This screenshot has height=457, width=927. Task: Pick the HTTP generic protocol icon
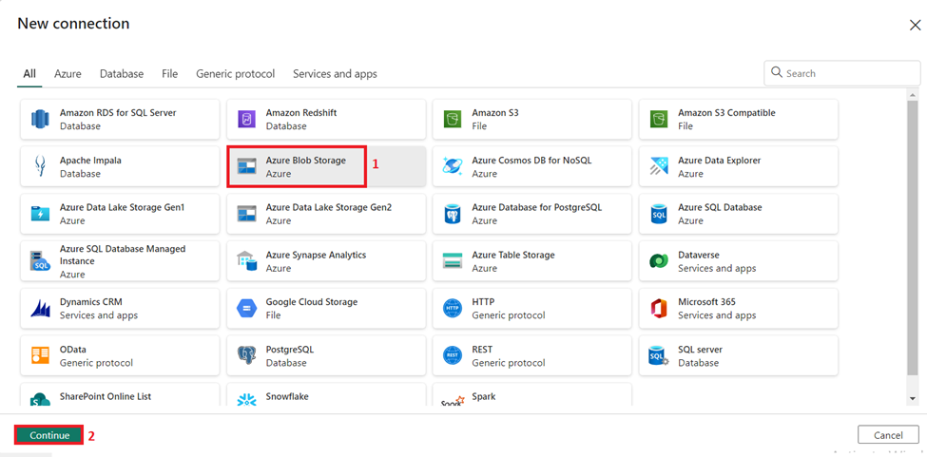[x=453, y=308]
